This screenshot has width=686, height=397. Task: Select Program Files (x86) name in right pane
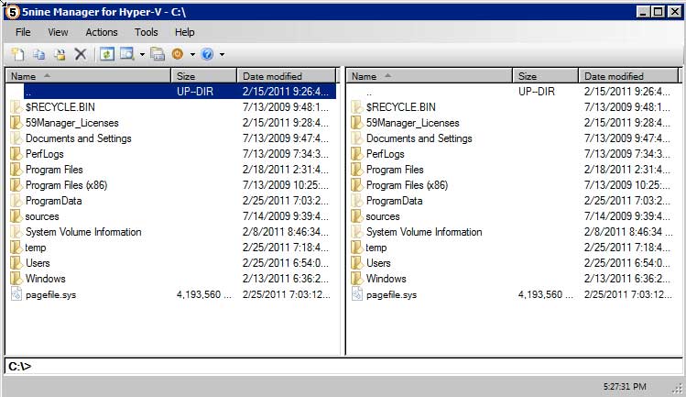point(407,185)
